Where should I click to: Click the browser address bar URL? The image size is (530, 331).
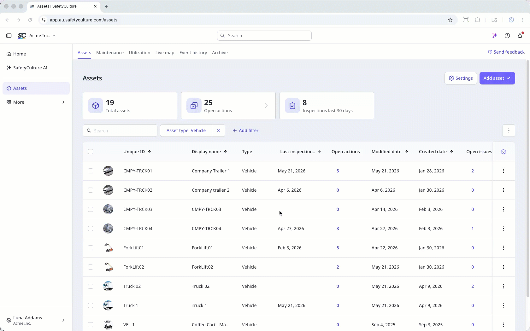(83, 20)
